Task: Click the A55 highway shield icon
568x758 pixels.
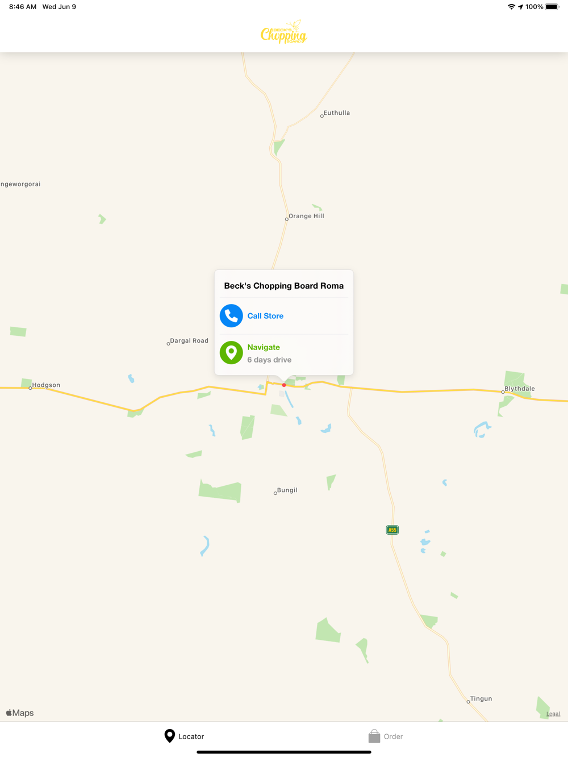Action: click(392, 530)
